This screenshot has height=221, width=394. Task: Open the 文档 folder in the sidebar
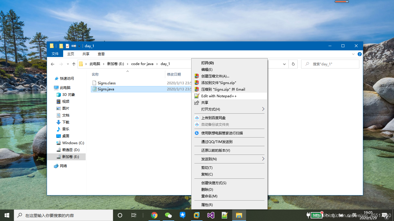coord(65,115)
